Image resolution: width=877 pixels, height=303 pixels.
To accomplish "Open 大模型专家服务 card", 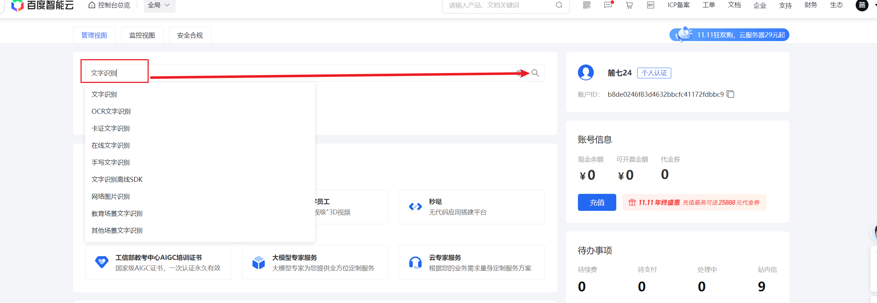I will pyautogui.click(x=315, y=262).
